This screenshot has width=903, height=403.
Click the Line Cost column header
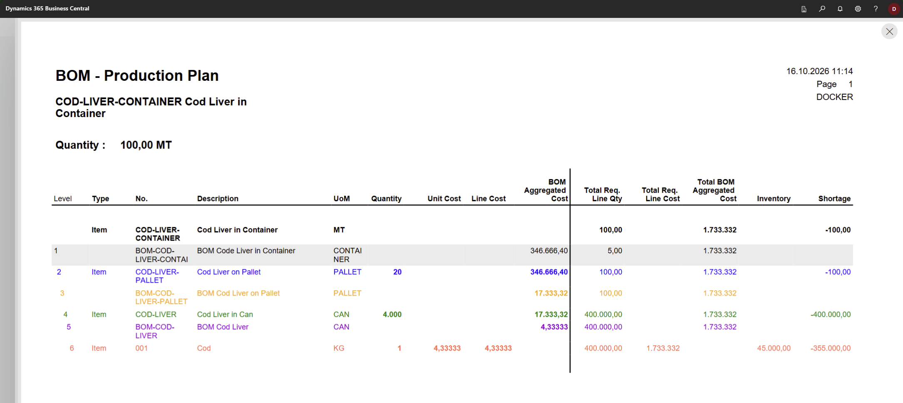[x=489, y=199]
